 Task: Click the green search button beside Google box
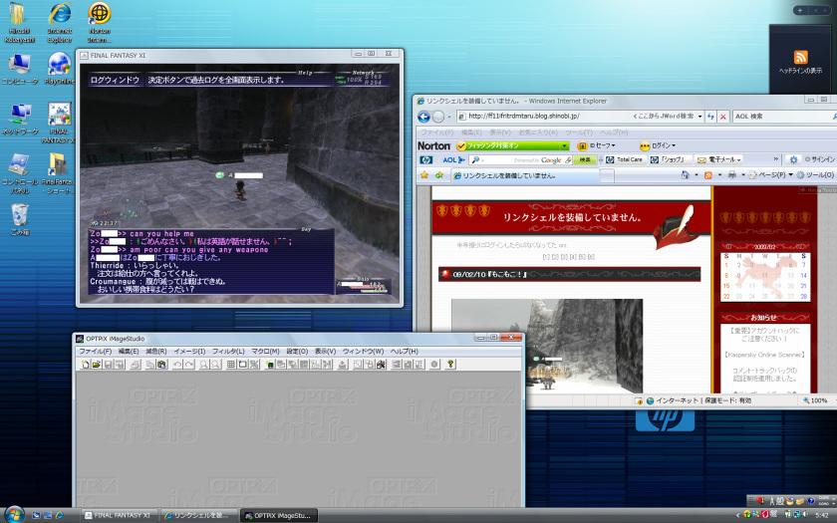585,159
